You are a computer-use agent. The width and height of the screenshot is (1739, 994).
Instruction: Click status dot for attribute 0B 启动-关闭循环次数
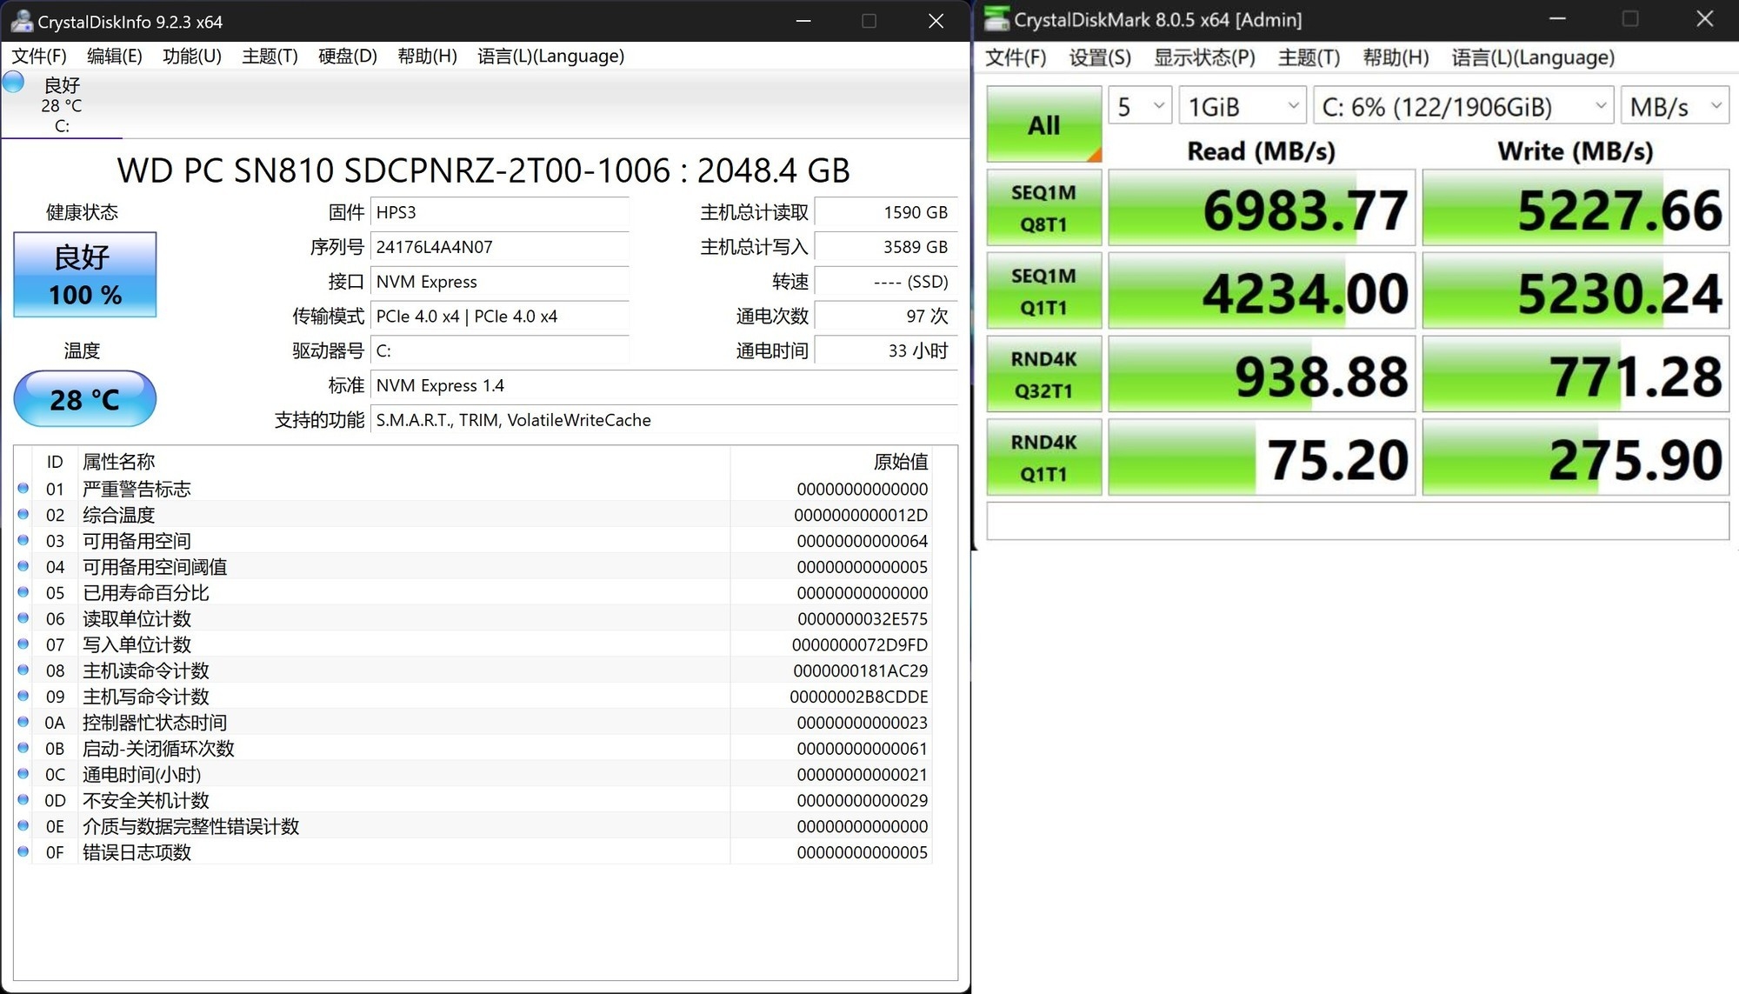pos(23,748)
